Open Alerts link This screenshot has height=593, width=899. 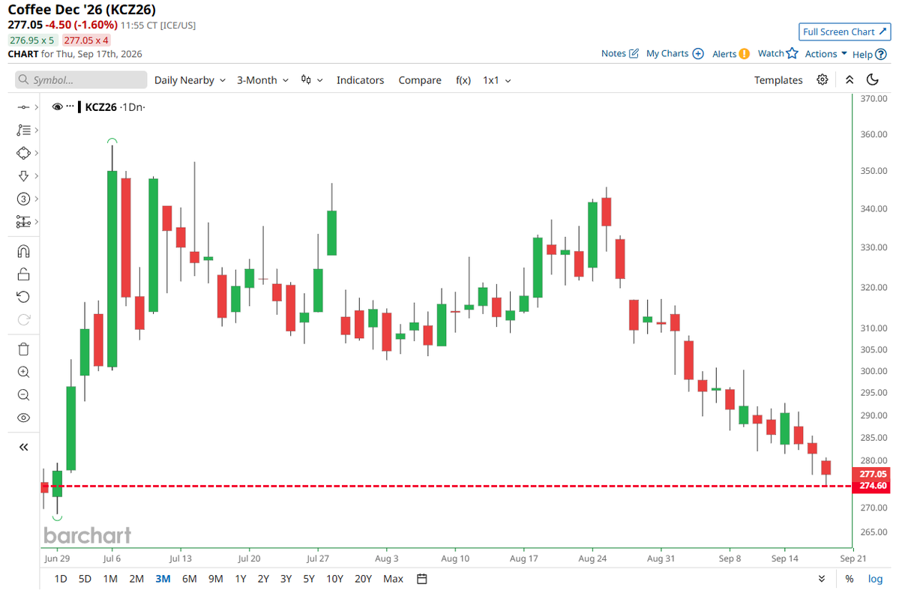(x=730, y=54)
